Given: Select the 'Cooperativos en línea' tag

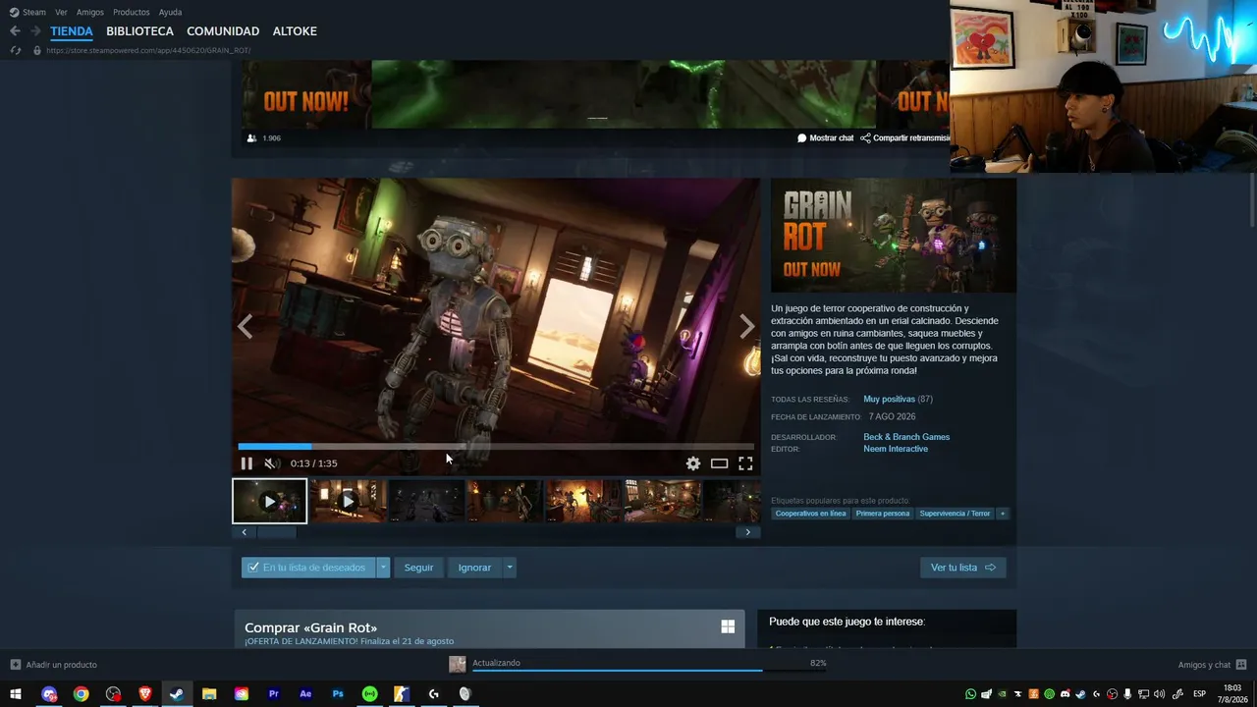Looking at the screenshot, I should 810,514.
